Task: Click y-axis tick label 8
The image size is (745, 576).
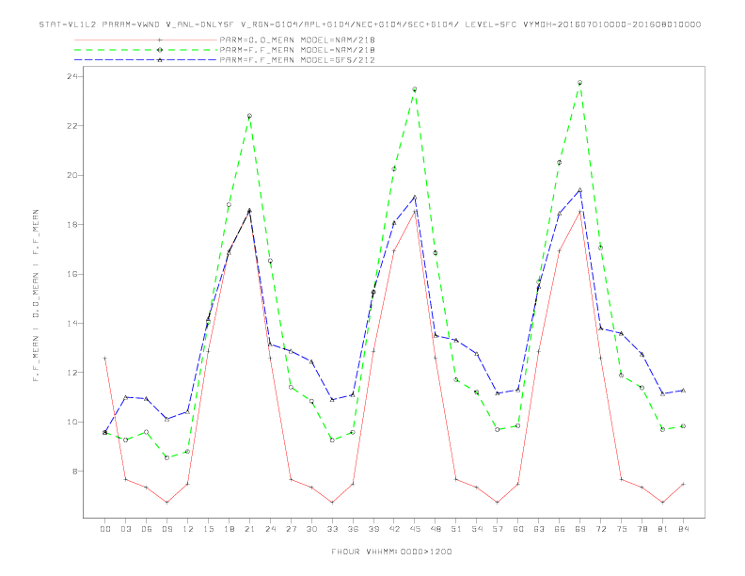Action: click(x=75, y=472)
